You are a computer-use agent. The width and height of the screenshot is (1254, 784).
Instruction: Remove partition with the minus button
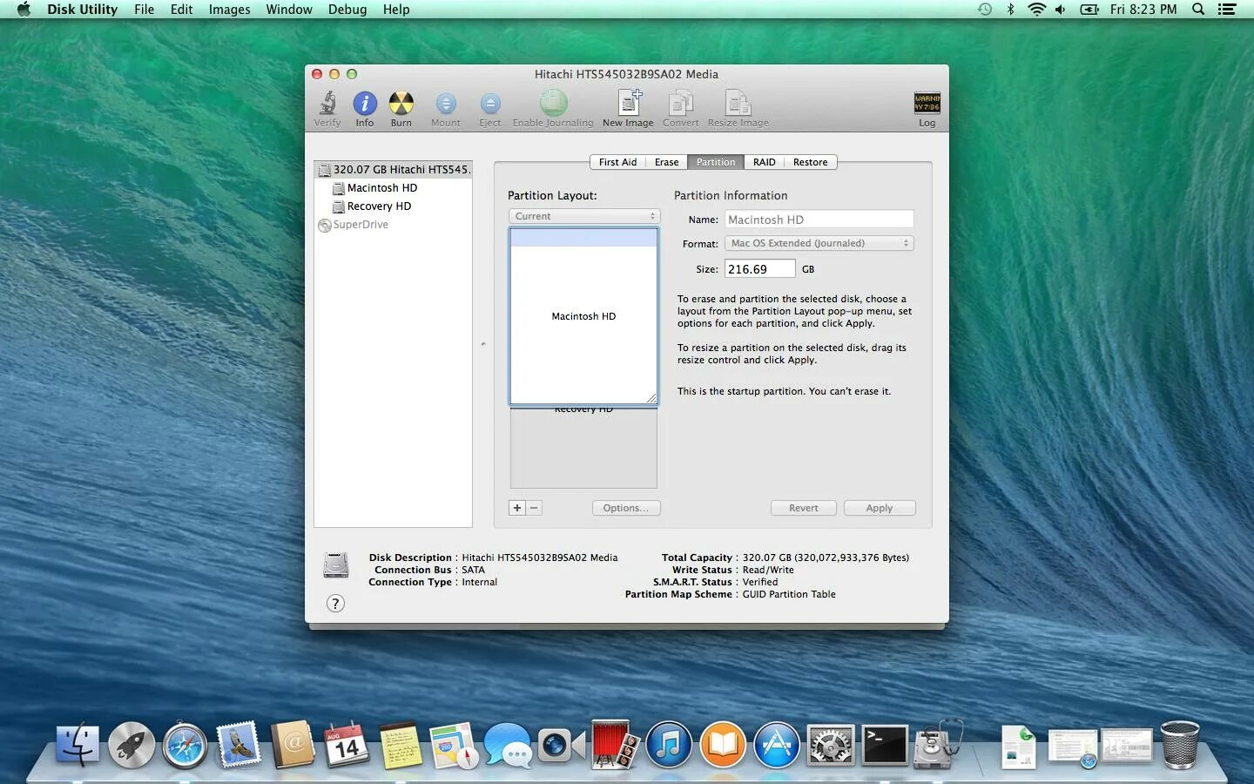click(x=534, y=508)
